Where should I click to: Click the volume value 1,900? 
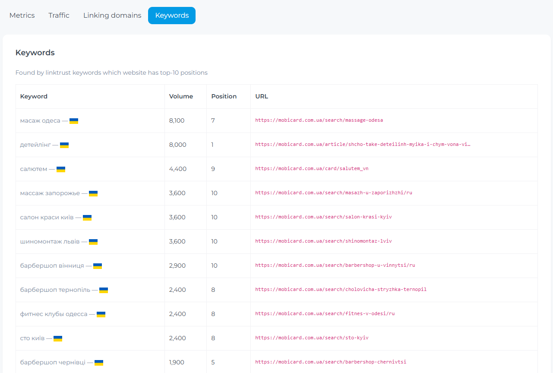[177, 363]
